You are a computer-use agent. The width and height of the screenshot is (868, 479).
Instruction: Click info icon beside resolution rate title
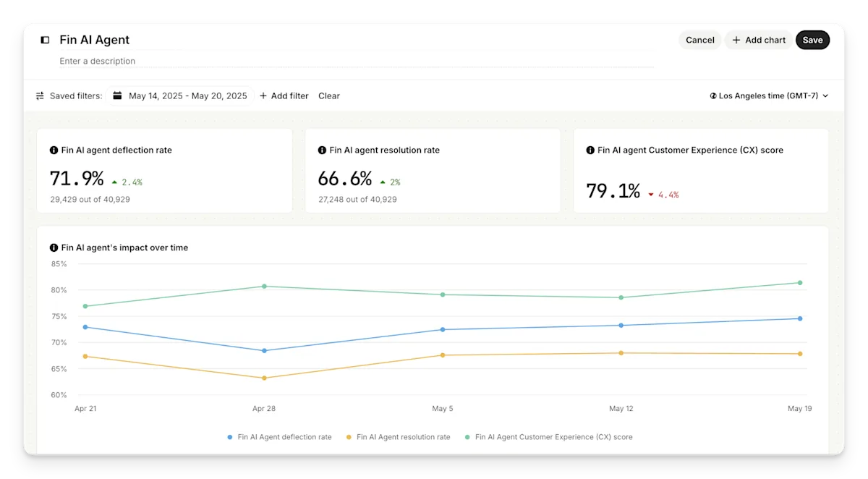click(322, 151)
